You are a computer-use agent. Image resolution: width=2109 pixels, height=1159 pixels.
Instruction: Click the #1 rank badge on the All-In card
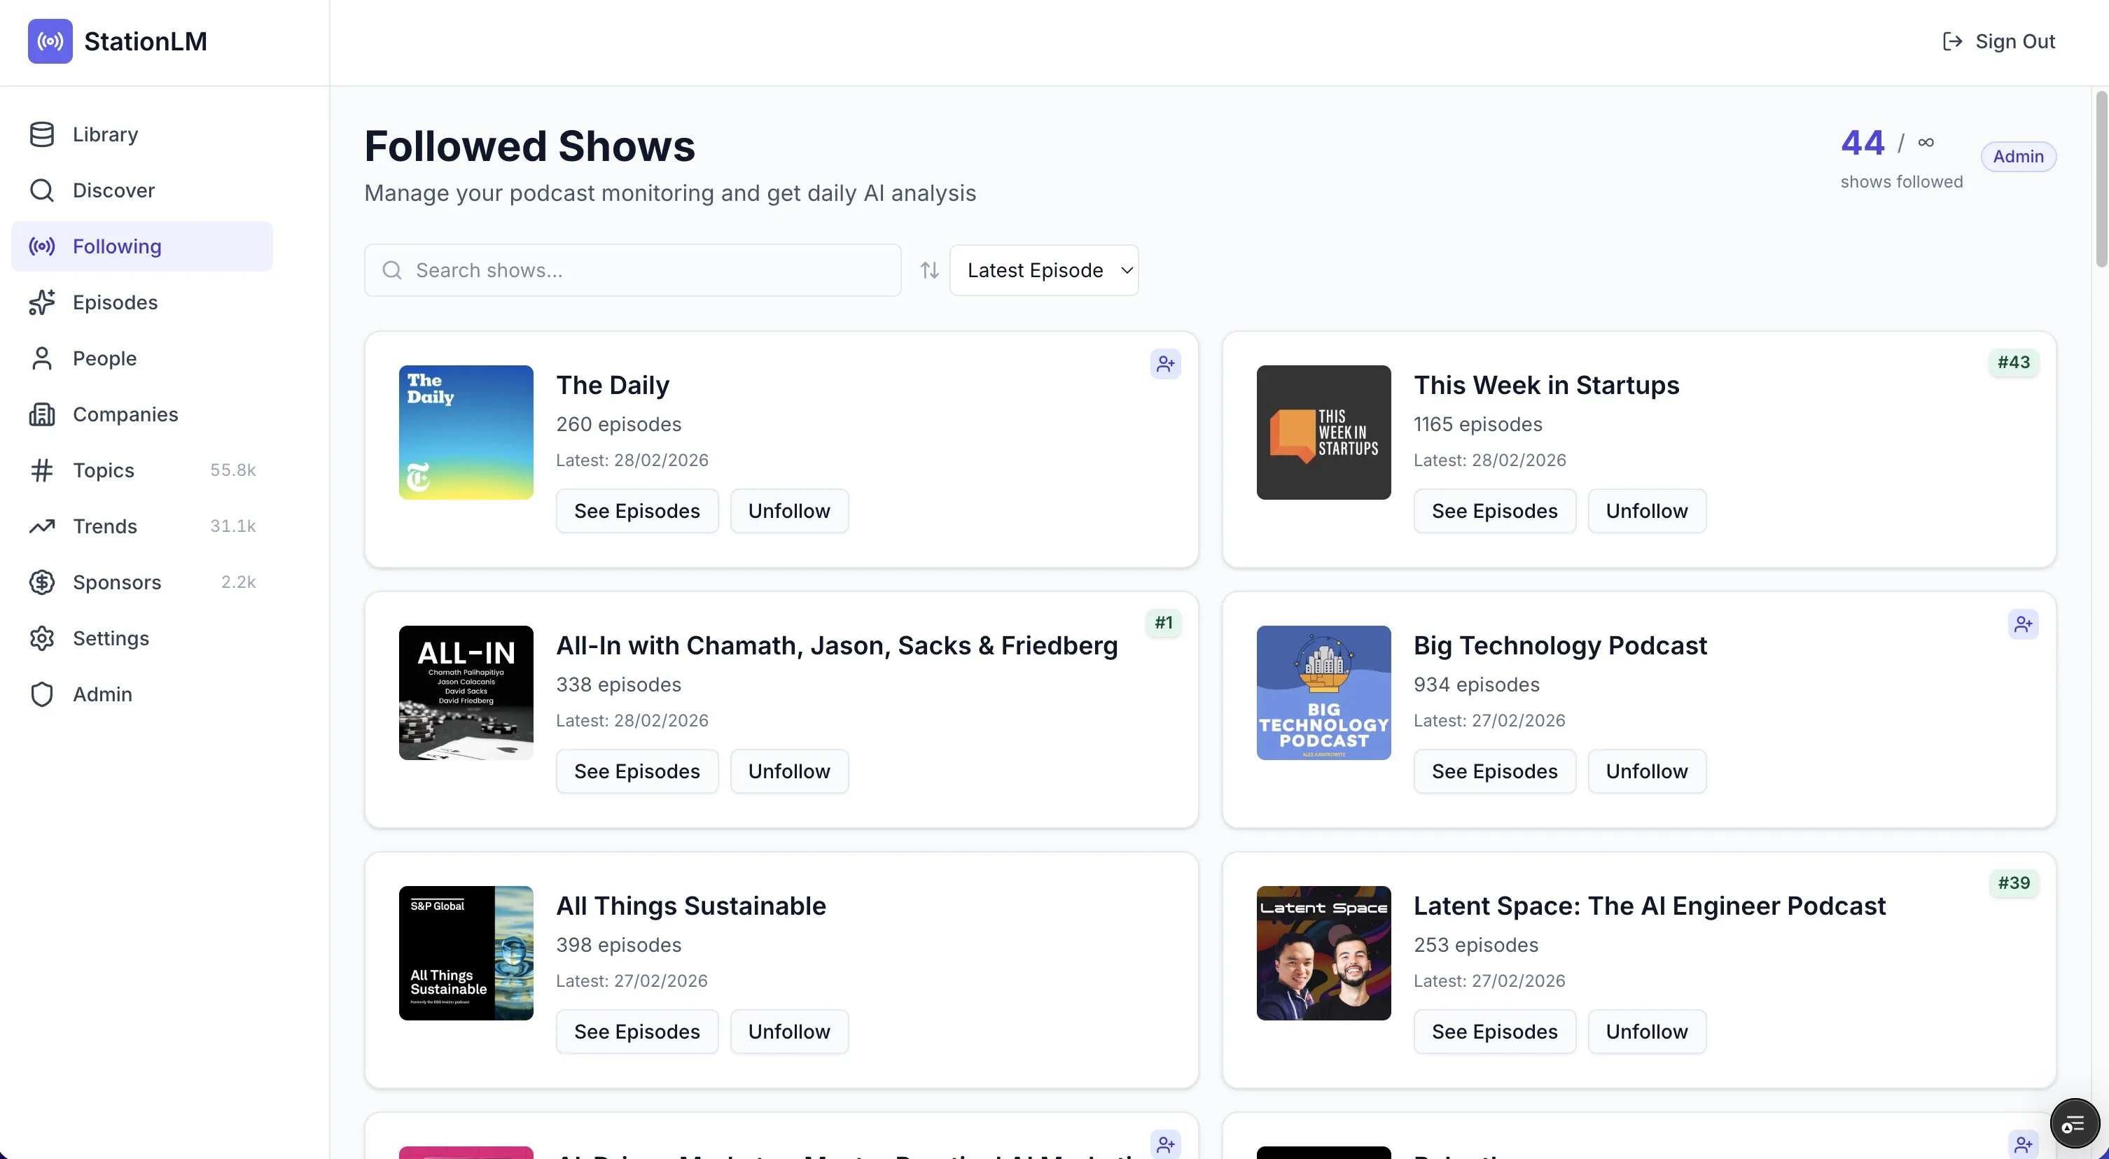coord(1164,623)
